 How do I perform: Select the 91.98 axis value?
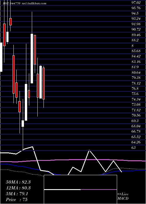coord(136,24)
